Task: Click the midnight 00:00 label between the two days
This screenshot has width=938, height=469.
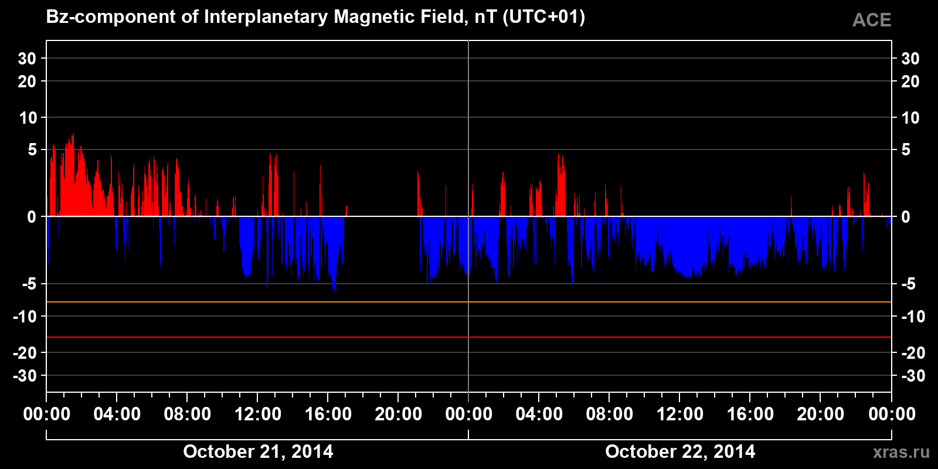Action: pyautogui.click(x=469, y=414)
